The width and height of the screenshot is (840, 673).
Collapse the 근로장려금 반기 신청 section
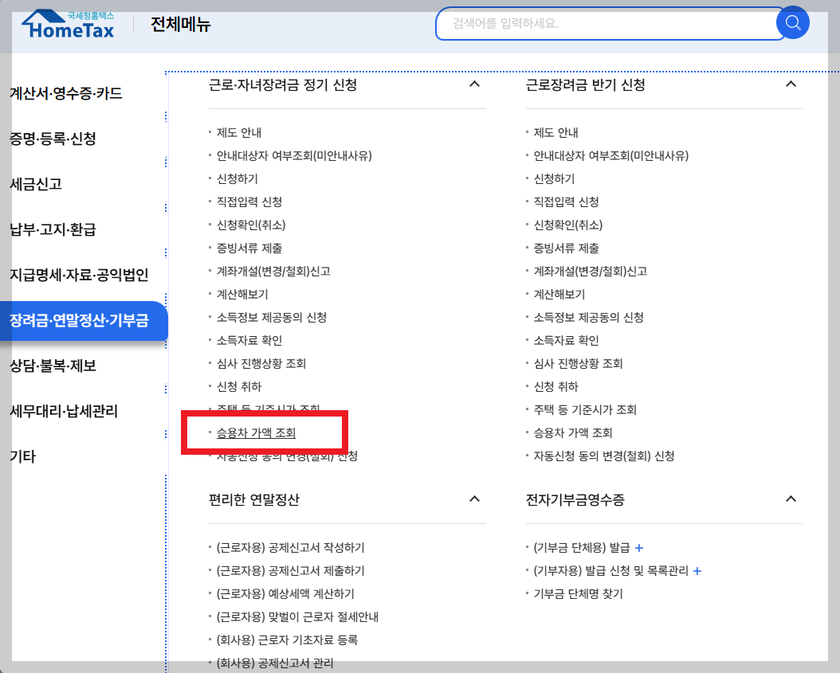[791, 84]
